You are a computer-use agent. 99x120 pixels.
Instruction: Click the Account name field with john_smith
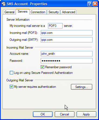pos(67,54)
